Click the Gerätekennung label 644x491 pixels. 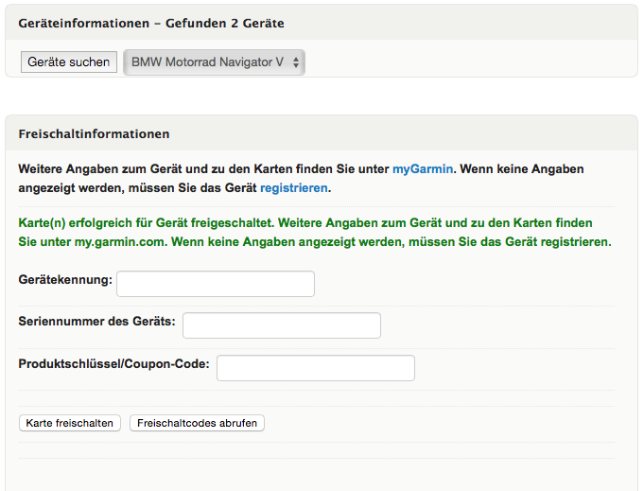click(65, 281)
